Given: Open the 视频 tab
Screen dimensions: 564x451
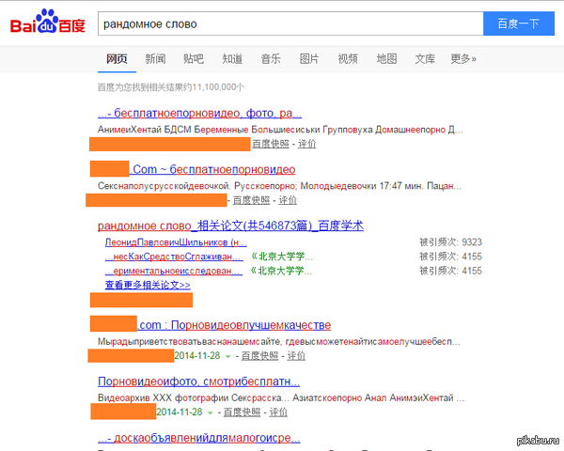Looking at the screenshot, I should coord(348,58).
